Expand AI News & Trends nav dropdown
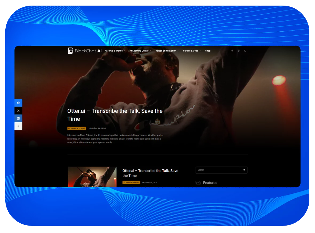Screen dimensions: 315x233 click(x=115, y=51)
